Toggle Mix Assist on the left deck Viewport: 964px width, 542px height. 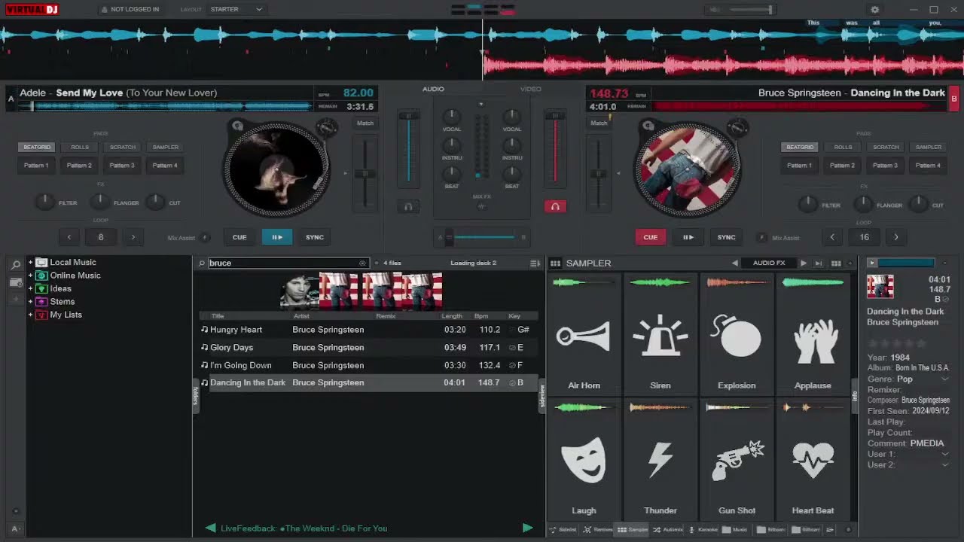tap(206, 238)
